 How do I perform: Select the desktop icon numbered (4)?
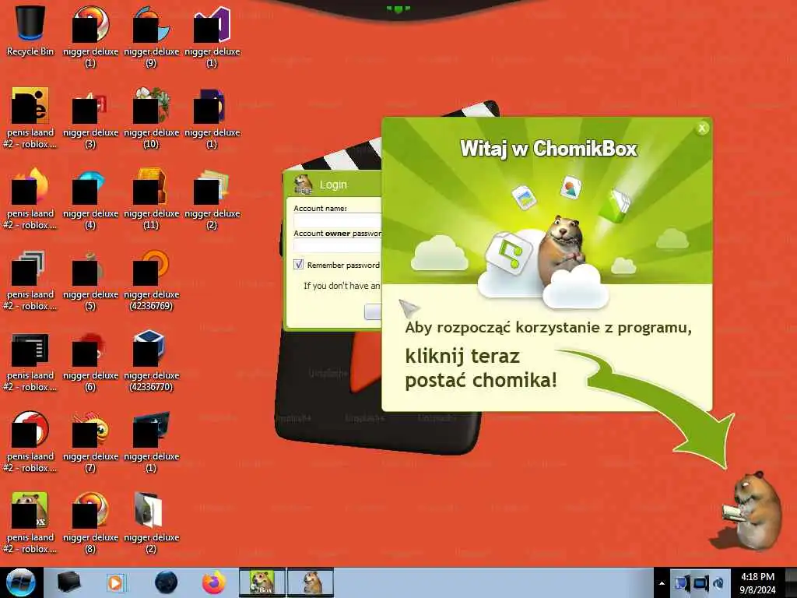point(90,199)
